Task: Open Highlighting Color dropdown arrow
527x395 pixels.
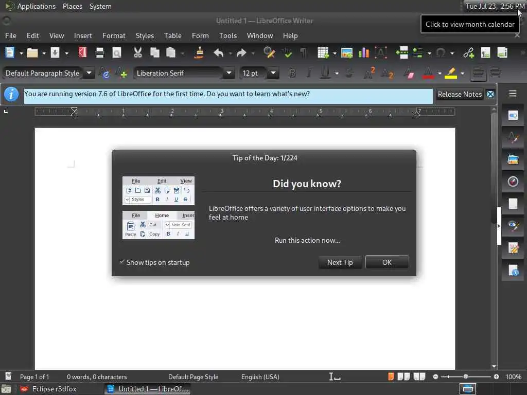Action: [463, 73]
